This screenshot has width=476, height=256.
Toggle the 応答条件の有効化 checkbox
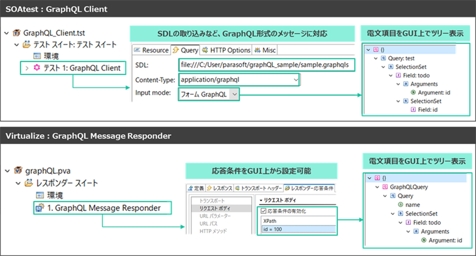pyautogui.click(x=263, y=212)
